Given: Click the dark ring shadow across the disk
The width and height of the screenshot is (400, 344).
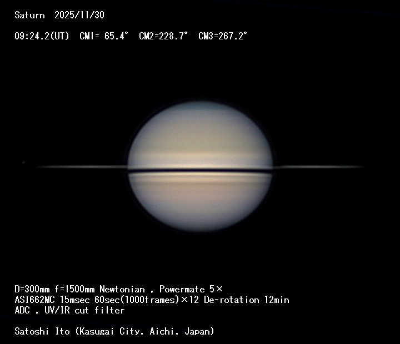Looking at the screenshot, I should coord(200,170).
